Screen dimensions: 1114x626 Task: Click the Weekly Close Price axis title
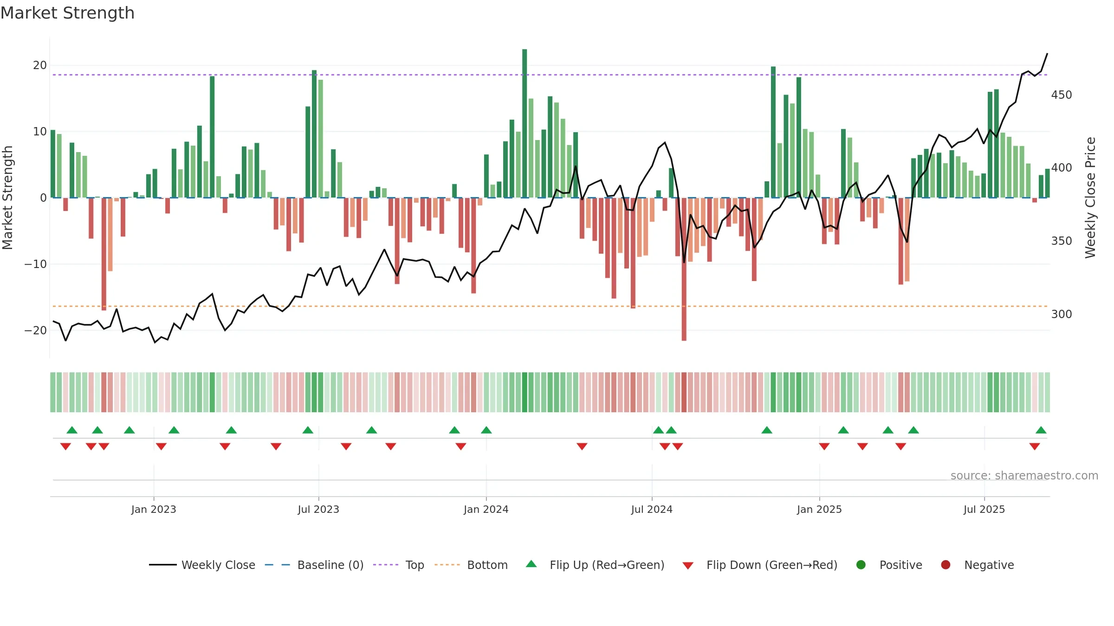[x=1090, y=198]
